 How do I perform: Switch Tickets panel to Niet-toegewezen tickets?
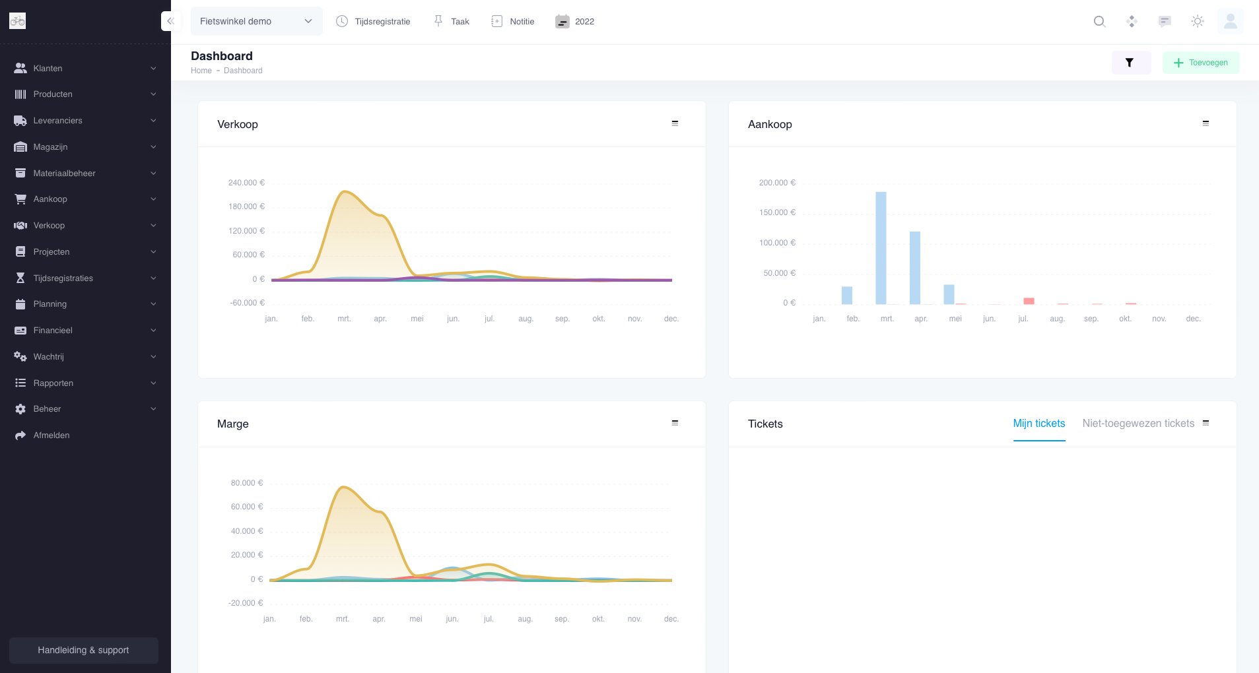(1138, 423)
